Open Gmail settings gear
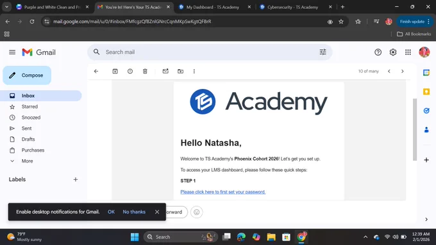 pyautogui.click(x=392, y=52)
